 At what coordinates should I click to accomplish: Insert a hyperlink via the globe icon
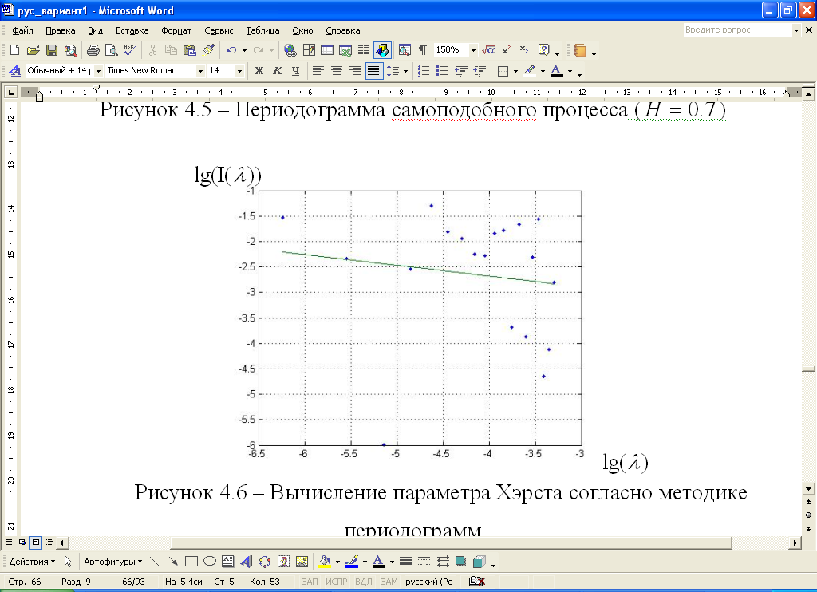point(290,50)
